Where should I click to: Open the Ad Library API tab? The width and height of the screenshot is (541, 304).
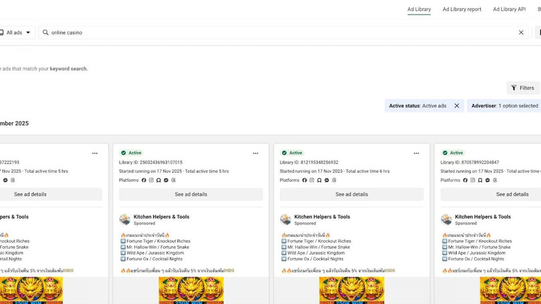point(509,9)
